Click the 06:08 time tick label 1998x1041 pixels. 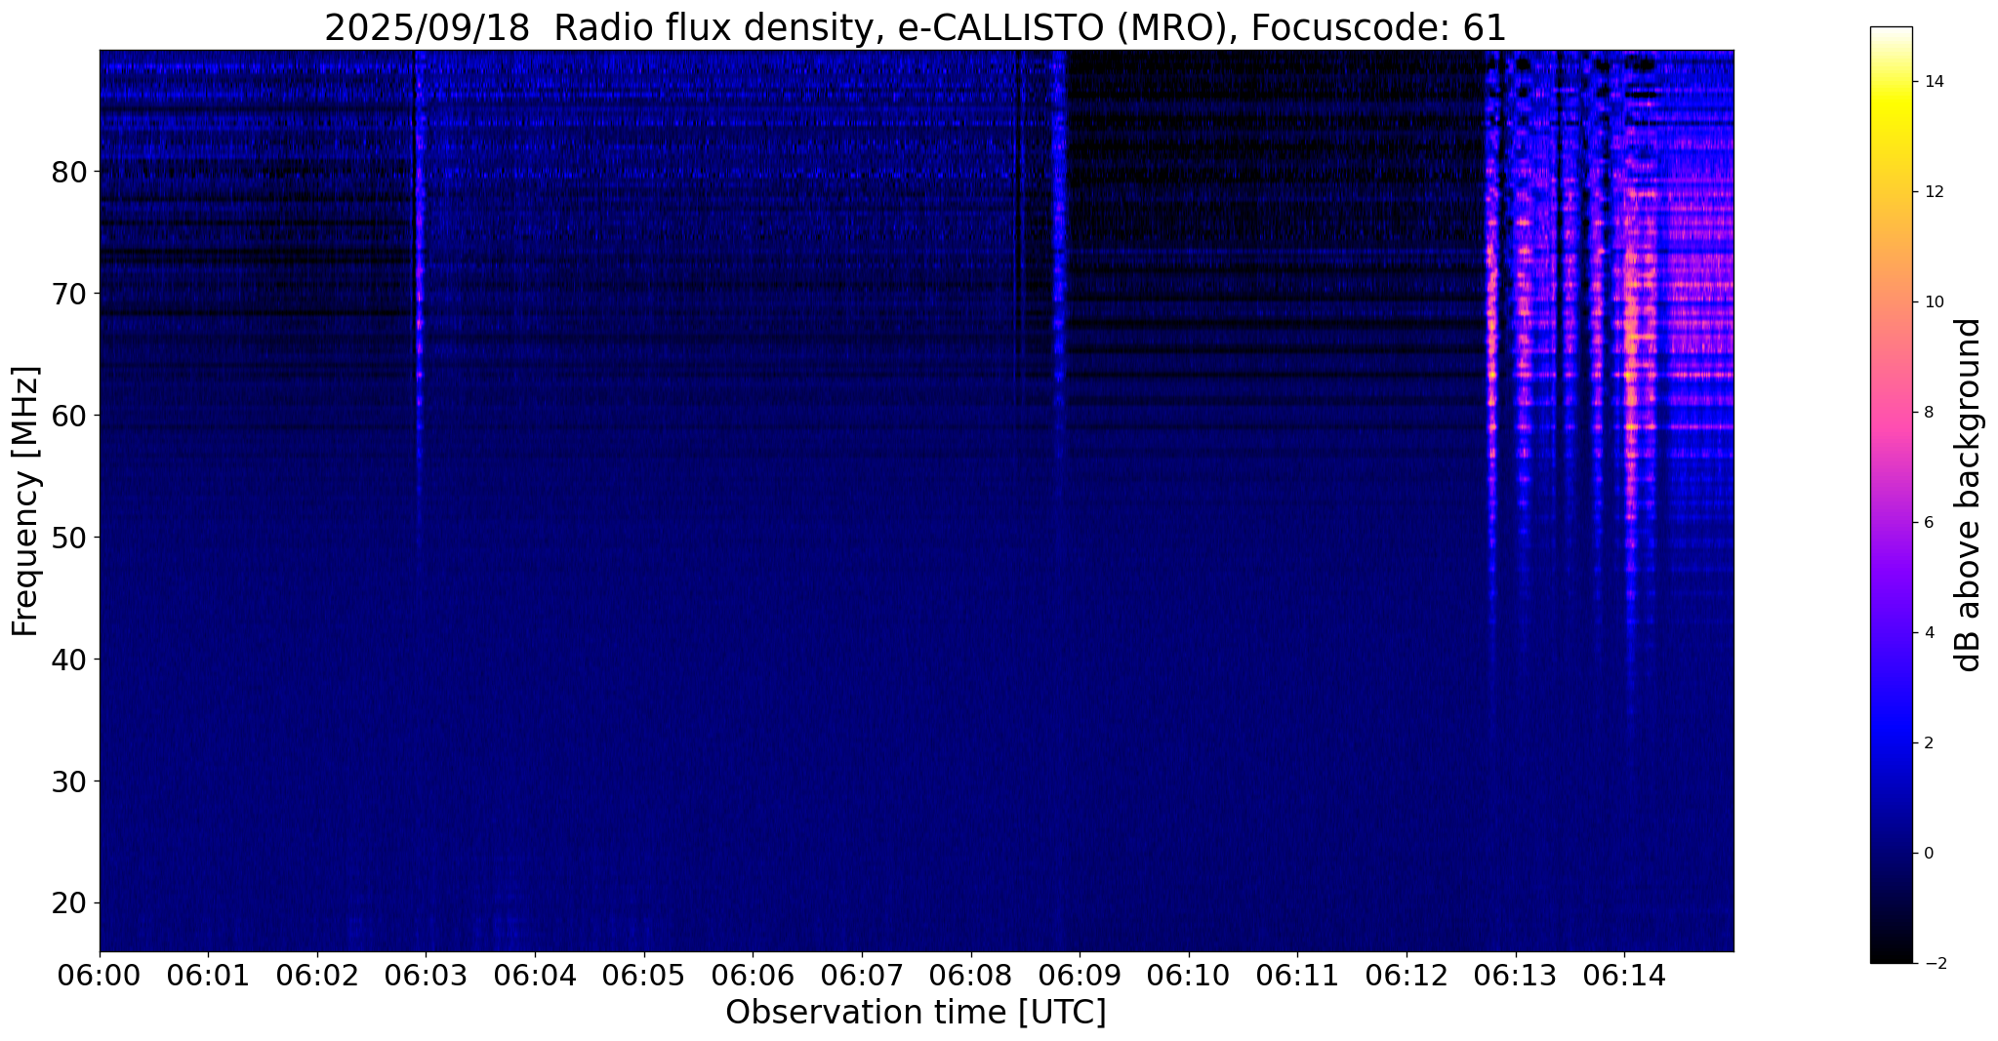pyautogui.click(x=971, y=976)
